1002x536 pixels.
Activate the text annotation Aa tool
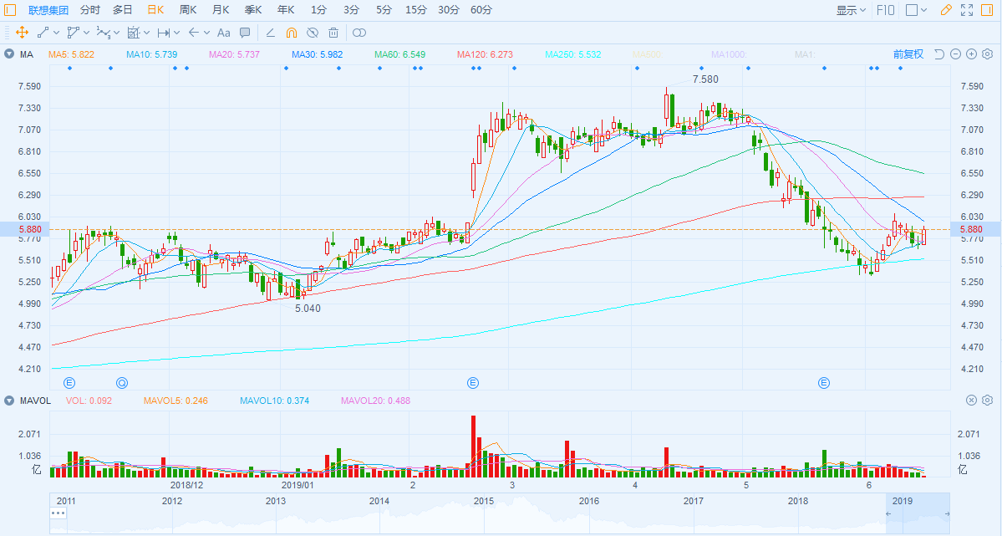click(223, 33)
